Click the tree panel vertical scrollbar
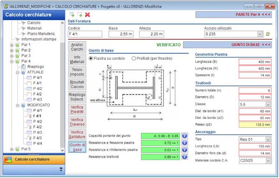 62,86
